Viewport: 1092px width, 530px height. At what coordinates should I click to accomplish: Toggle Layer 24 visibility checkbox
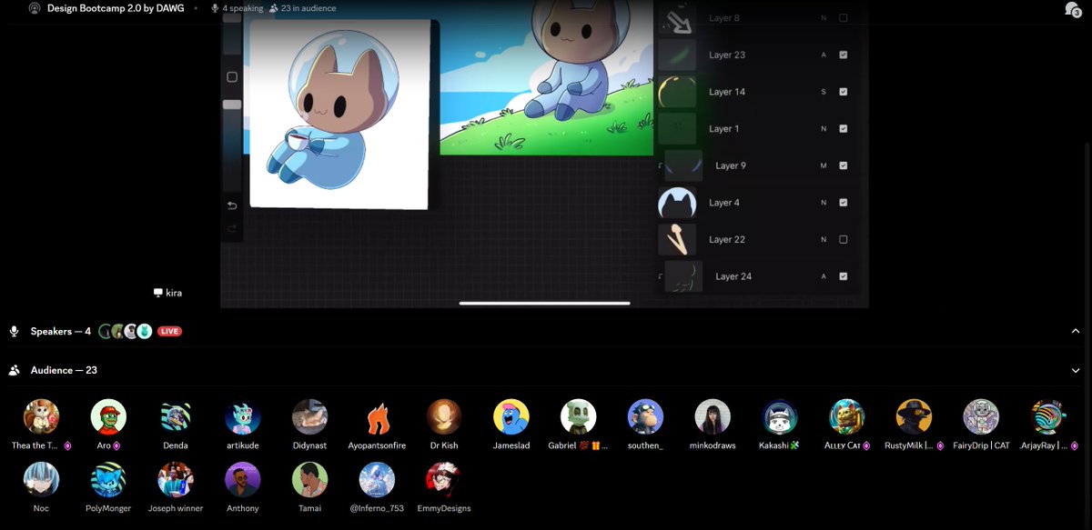(x=843, y=276)
